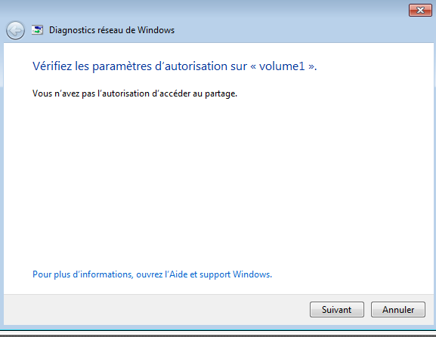
Task: Click the title text Diagnostics réseau de Windows
Action: coord(112,30)
